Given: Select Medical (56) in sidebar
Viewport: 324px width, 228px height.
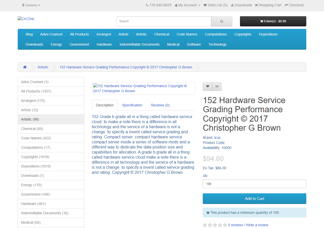Looking at the screenshot, I should pyautogui.click(x=51, y=222).
